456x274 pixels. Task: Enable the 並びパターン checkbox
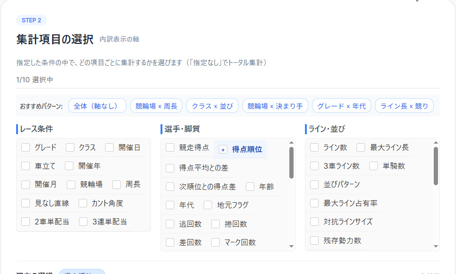point(314,185)
